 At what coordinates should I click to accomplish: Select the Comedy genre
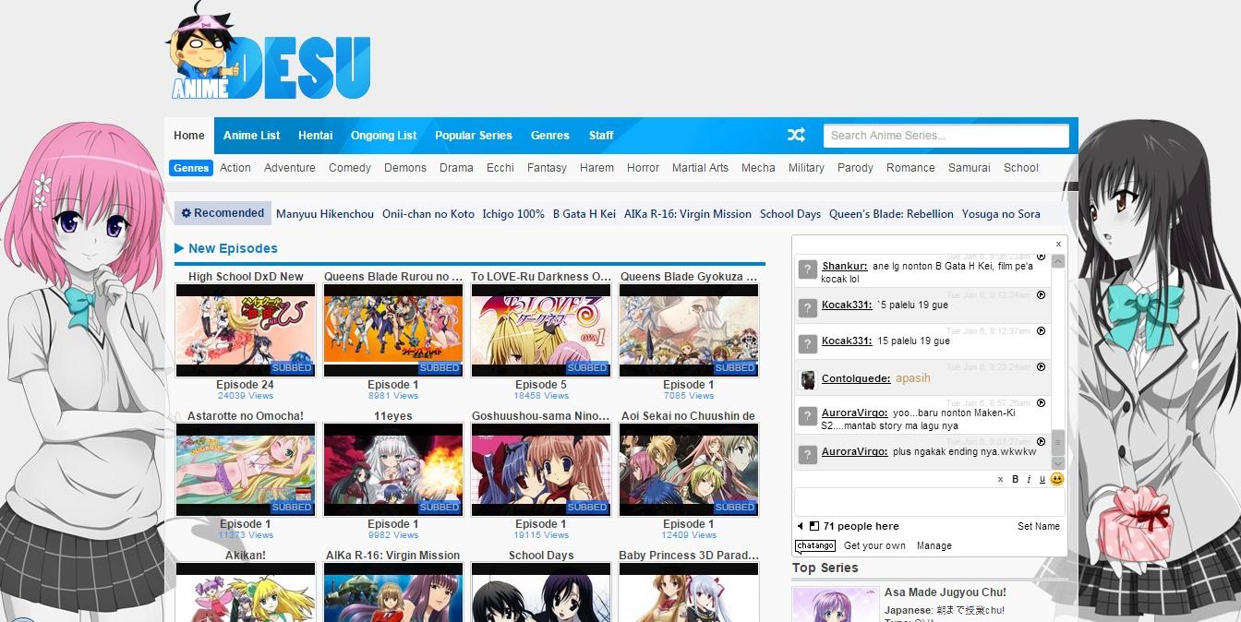click(x=350, y=168)
